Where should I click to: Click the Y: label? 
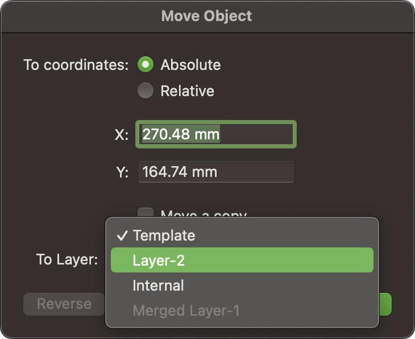[x=122, y=172]
